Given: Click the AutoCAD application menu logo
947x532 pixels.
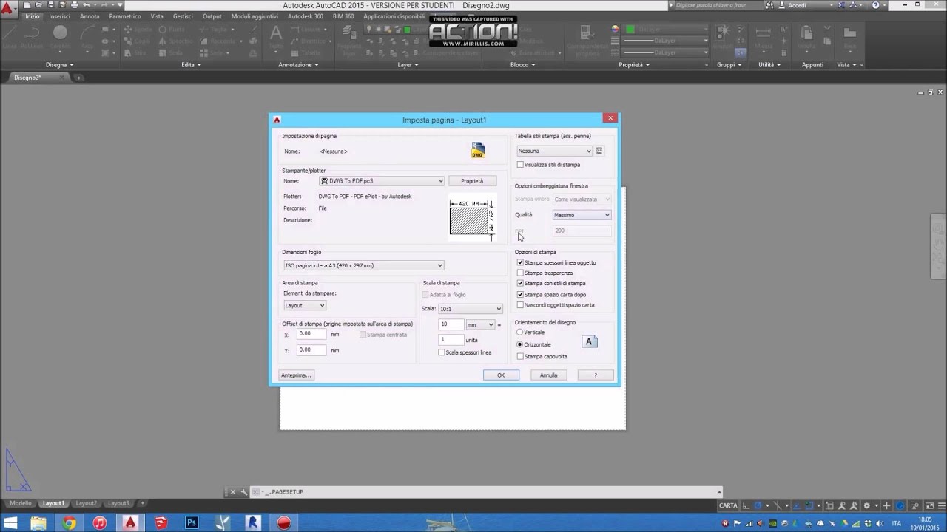Looking at the screenshot, I should tap(9, 10).
